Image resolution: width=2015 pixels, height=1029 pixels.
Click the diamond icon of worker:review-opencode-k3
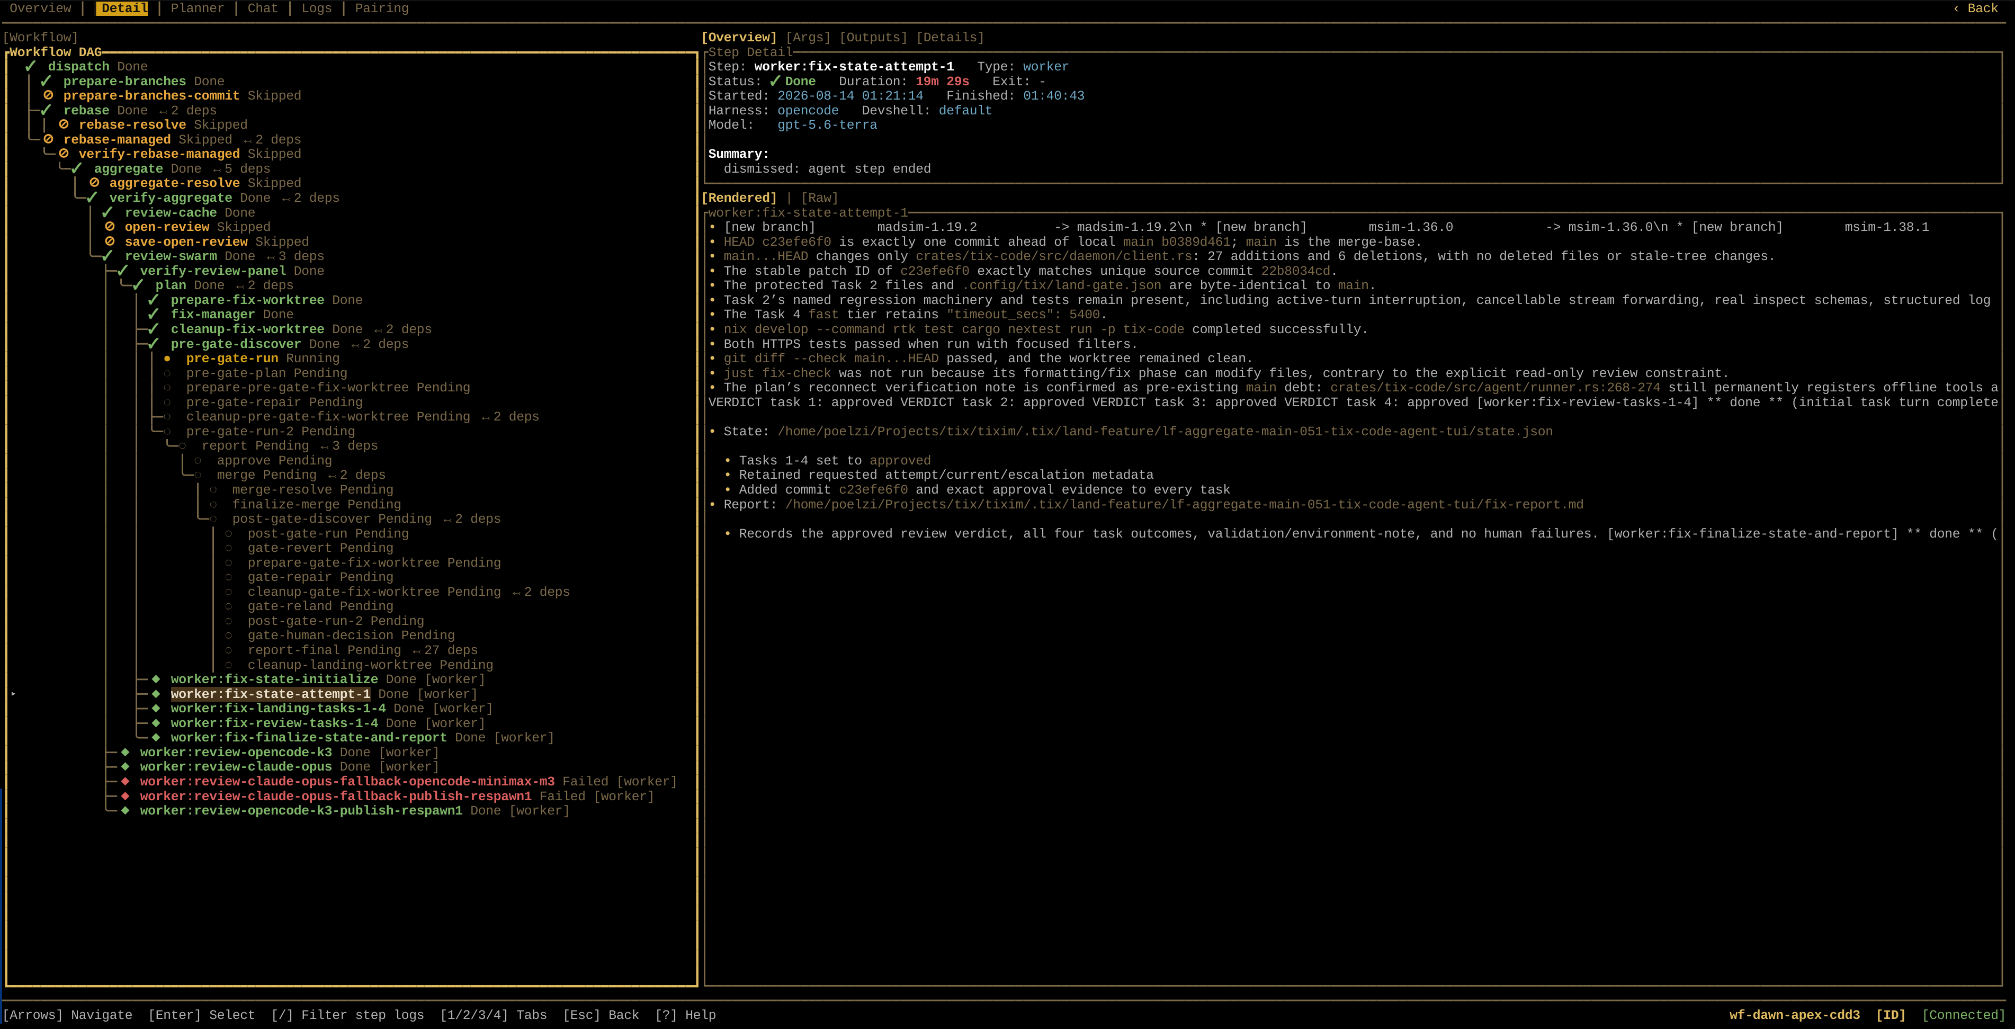[x=125, y=752]
